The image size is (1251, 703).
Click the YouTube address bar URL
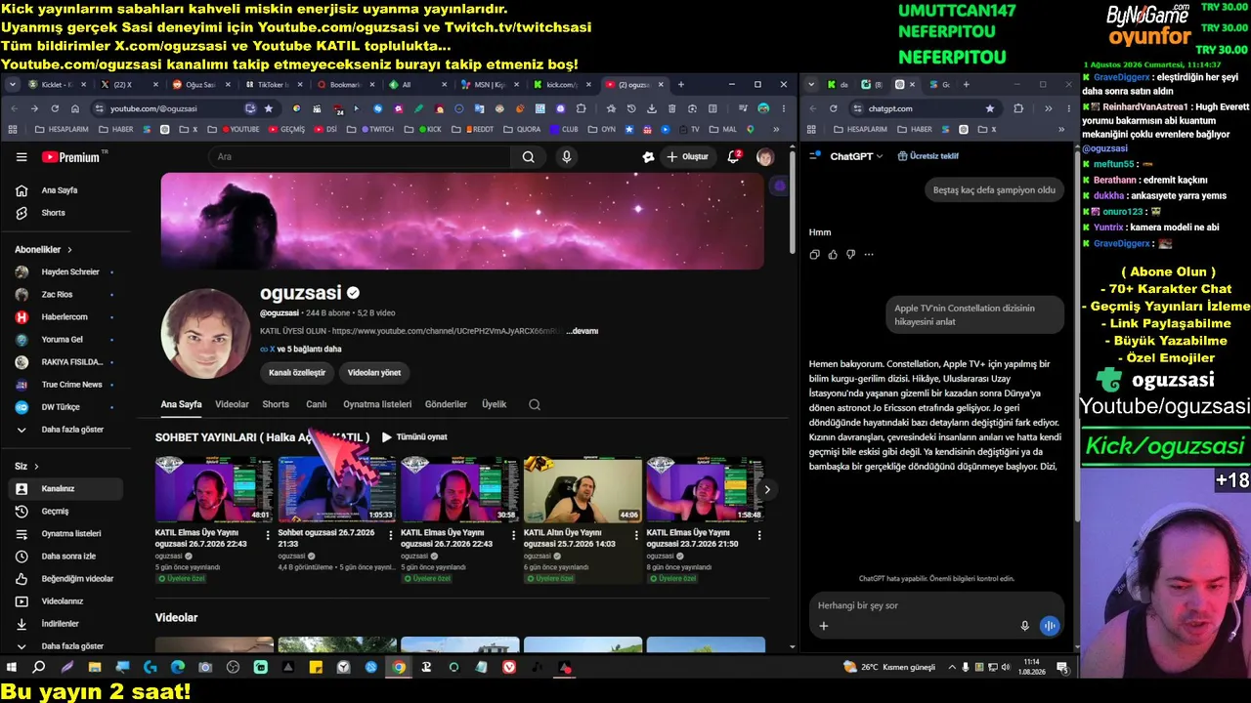[x=153, y=108]
